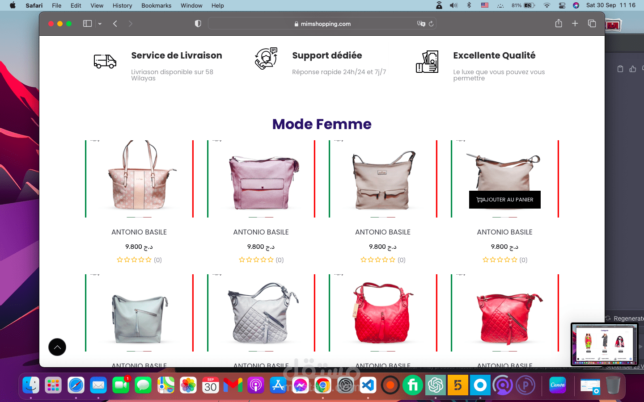Open the pink patterned tote bag product
The image size is (644, 402).
tap(139, 179)
